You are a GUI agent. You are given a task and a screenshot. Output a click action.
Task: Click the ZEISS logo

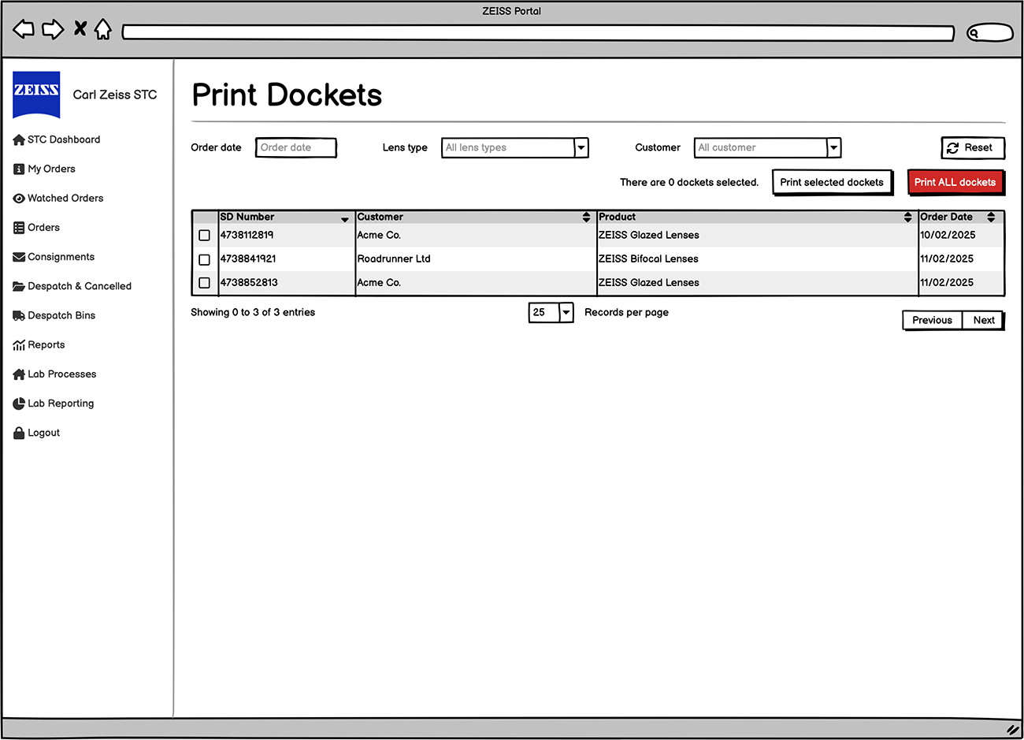tap(36, 95)
